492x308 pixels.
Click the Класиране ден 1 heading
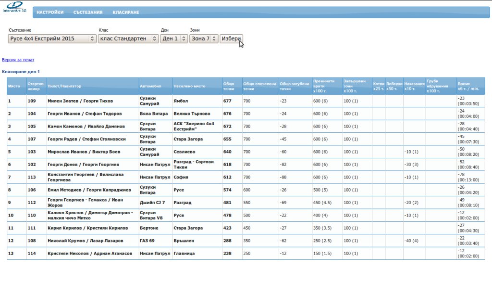21,72
